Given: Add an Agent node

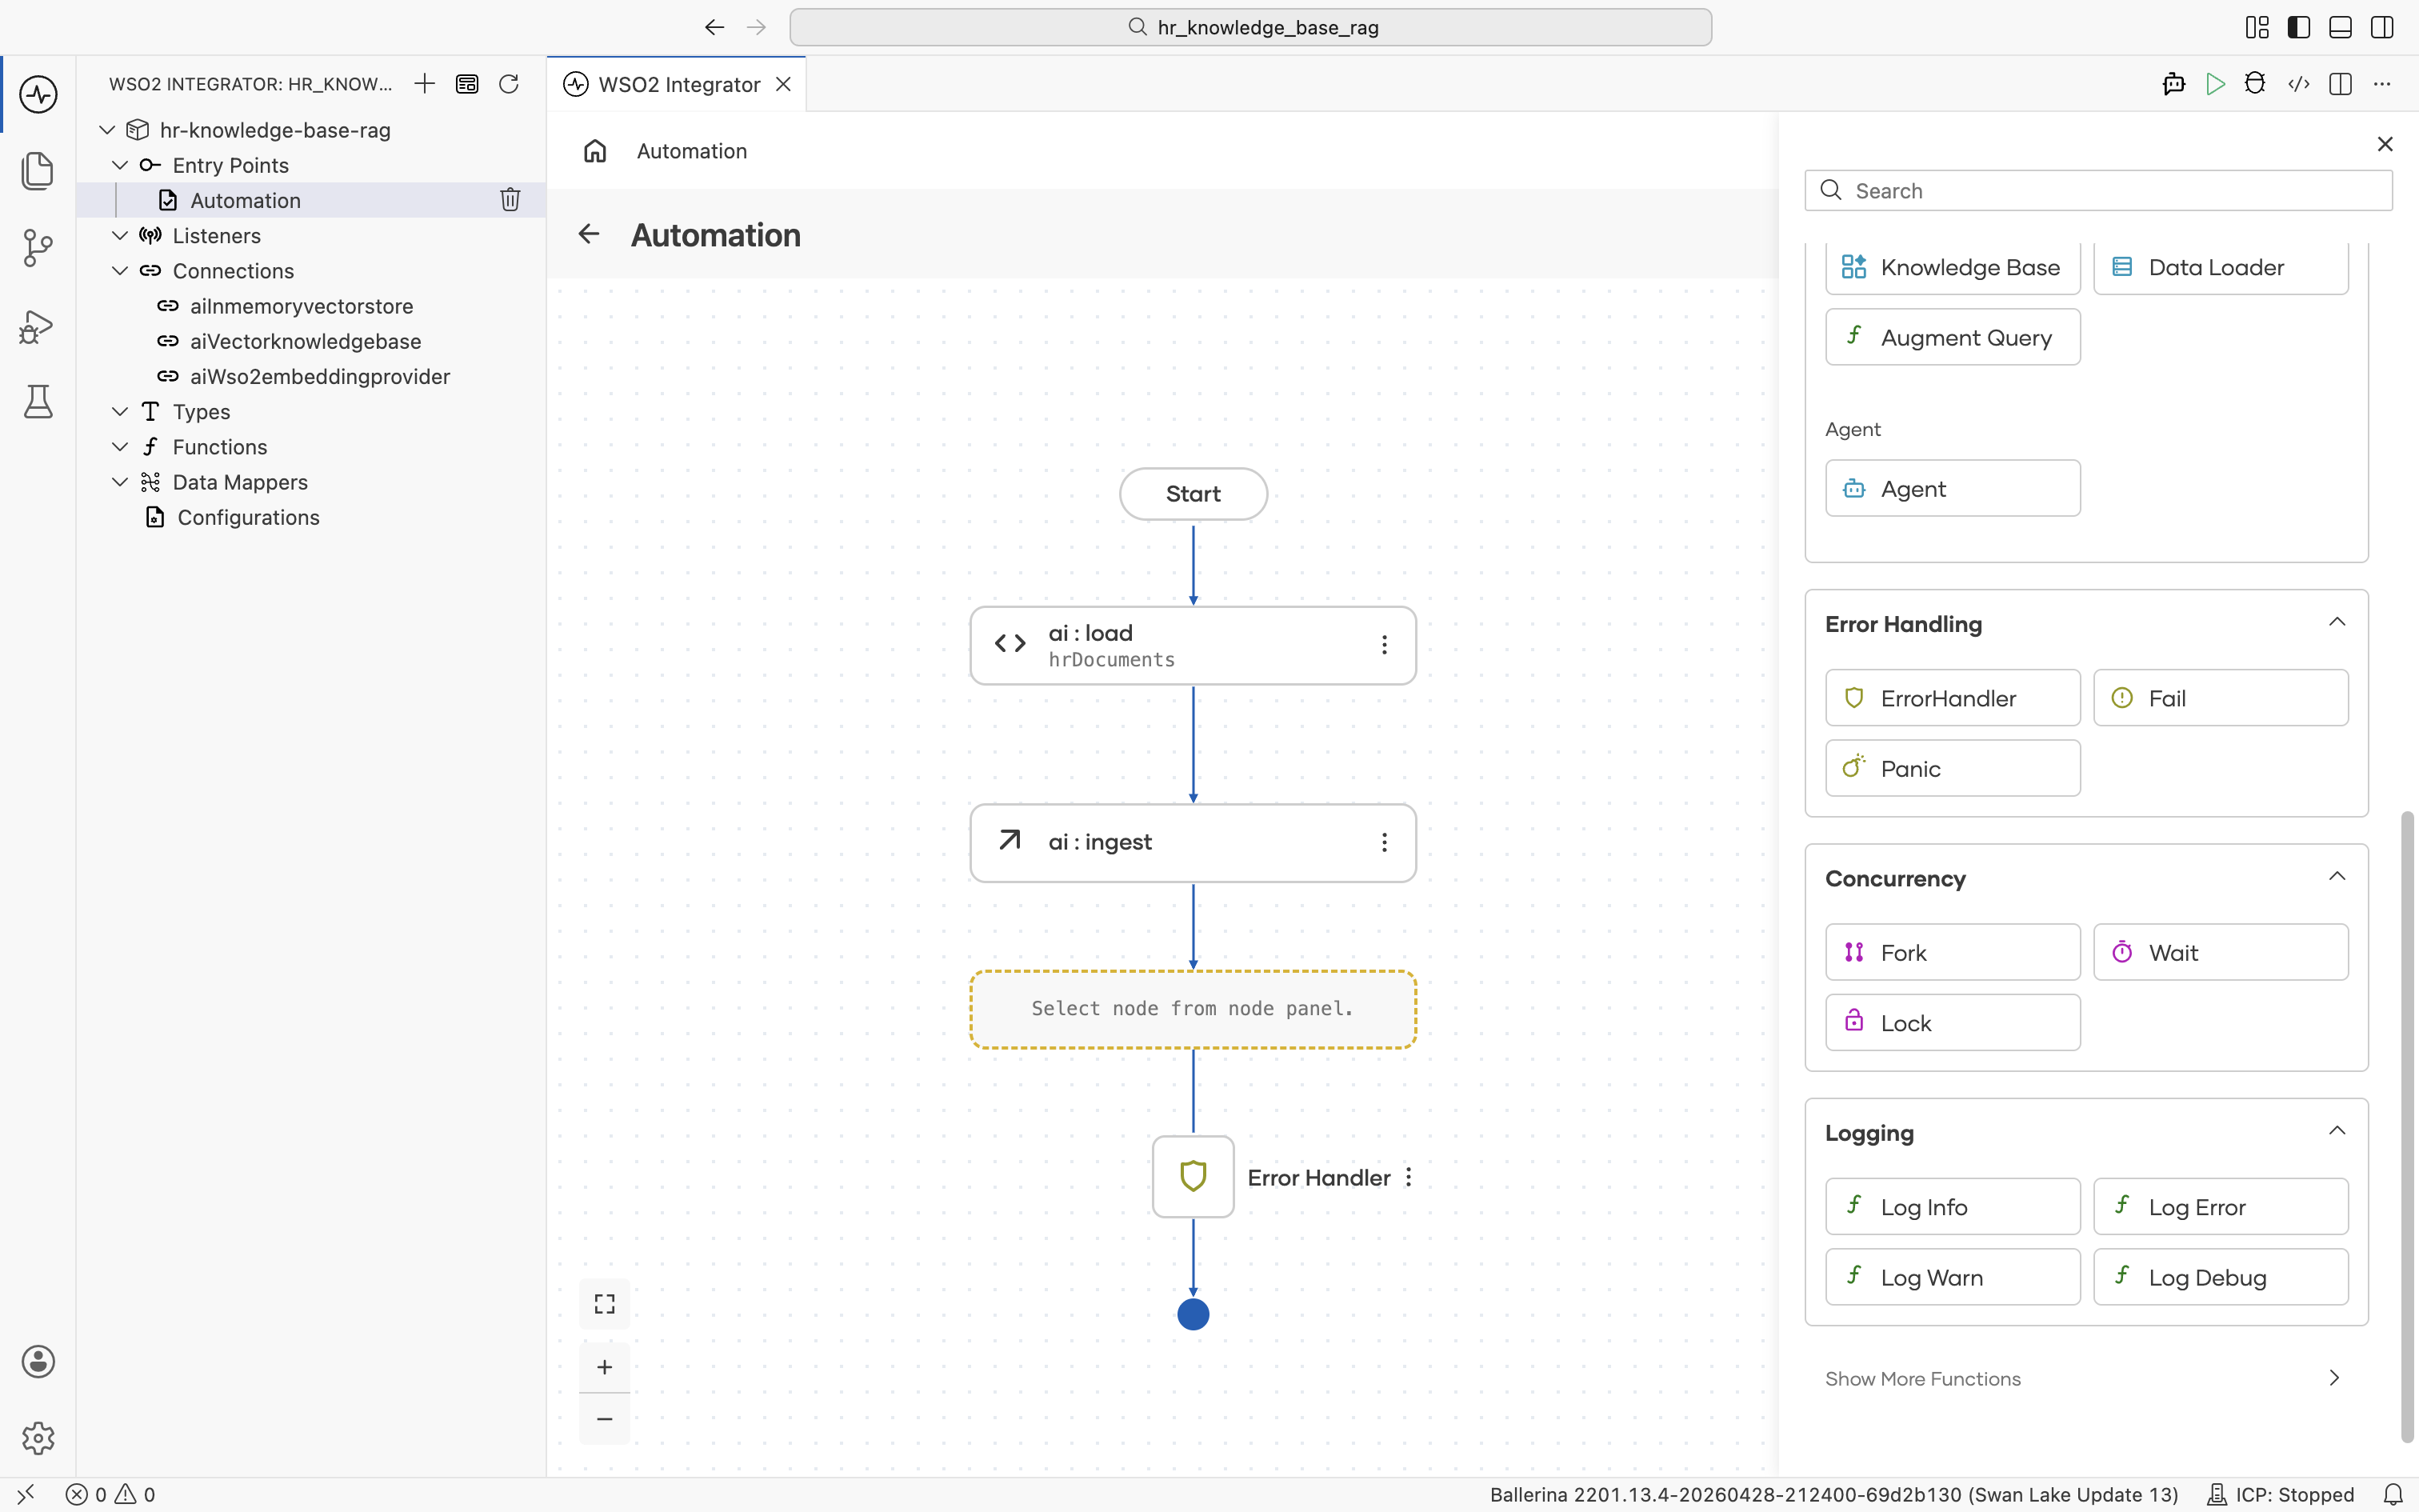Looking at the screenshot, I should (1952, 488).
